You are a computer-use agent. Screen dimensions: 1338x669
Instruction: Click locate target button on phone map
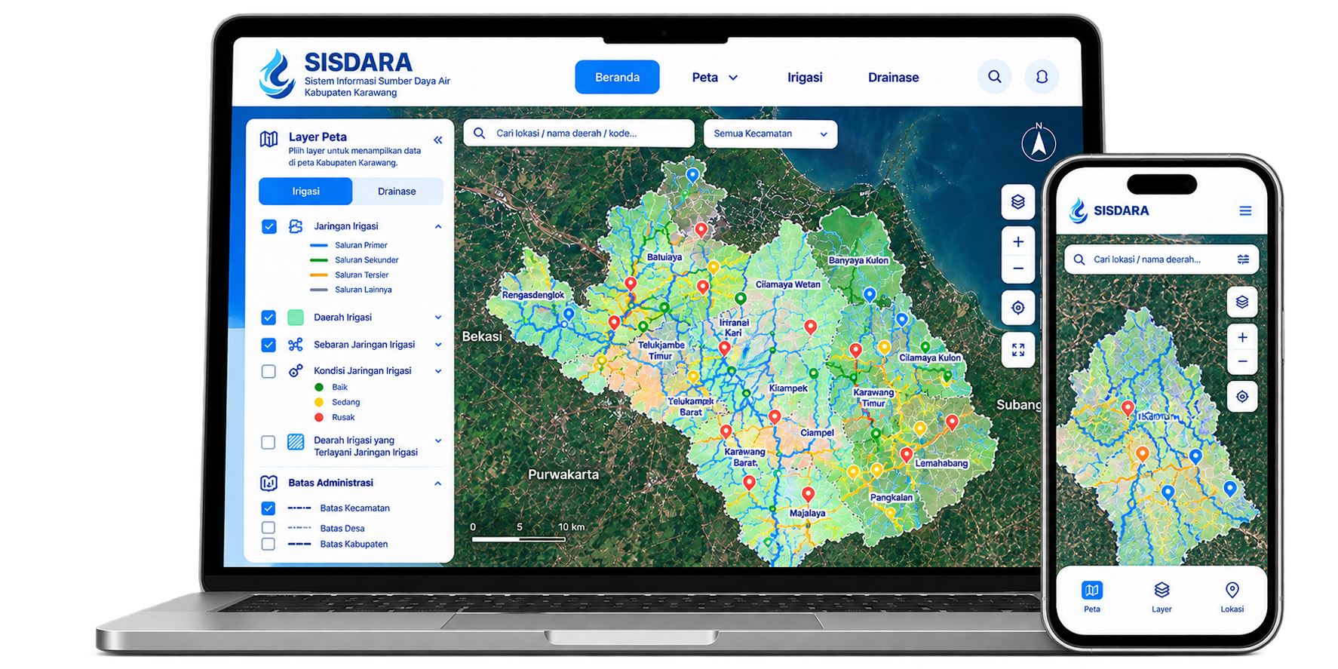click(x=1242, y=397)
